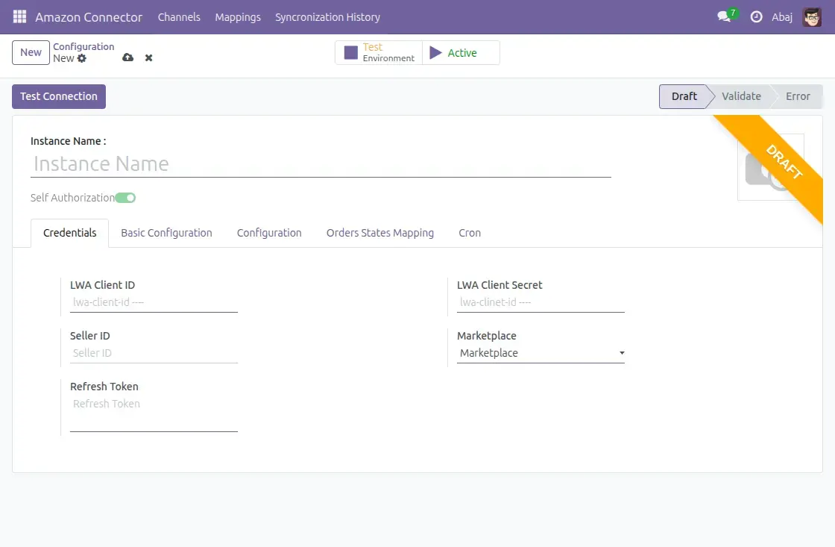Open the Orders States Mapping tab

point(379,233)
